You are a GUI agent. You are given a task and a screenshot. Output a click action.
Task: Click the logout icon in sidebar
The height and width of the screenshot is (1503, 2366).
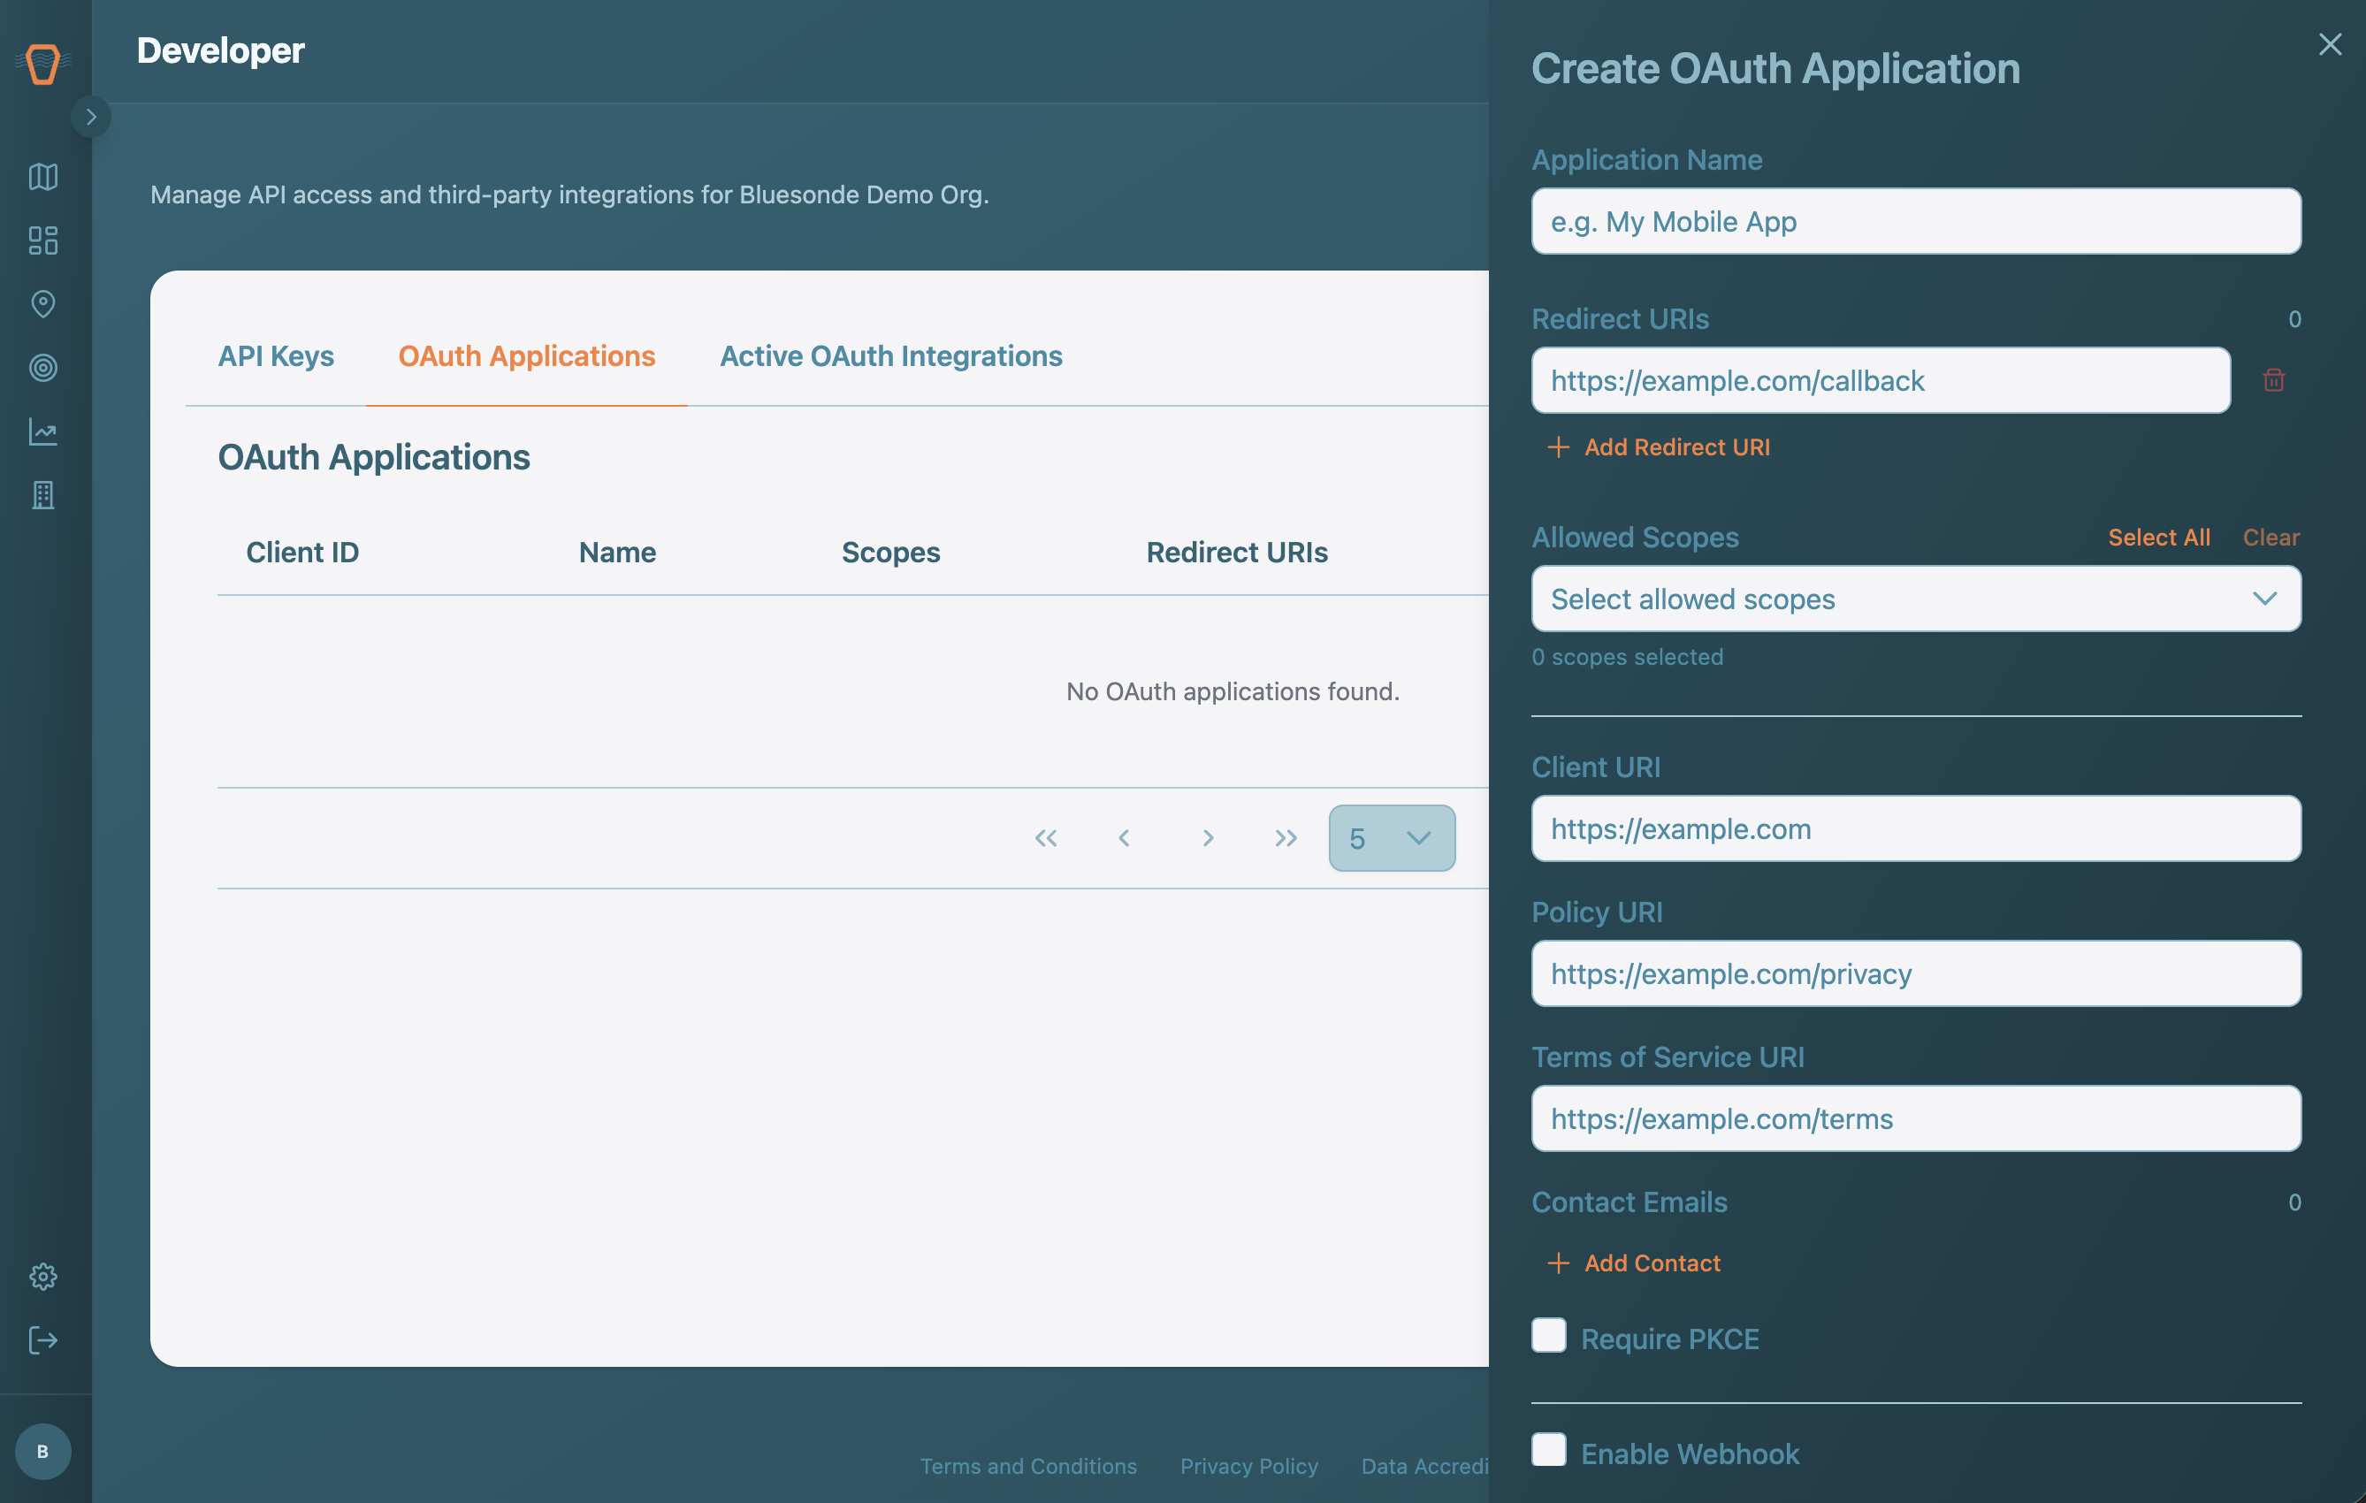43,1341
